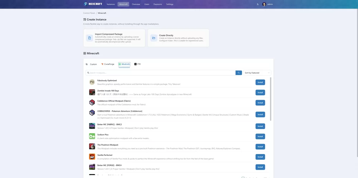
Task: Install the Fabulously Optimized modpack
Action: [260, 82]
